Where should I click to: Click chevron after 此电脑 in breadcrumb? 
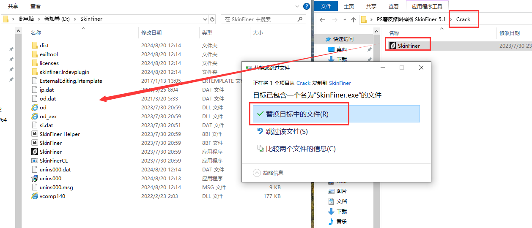click(x=40, y=19)
